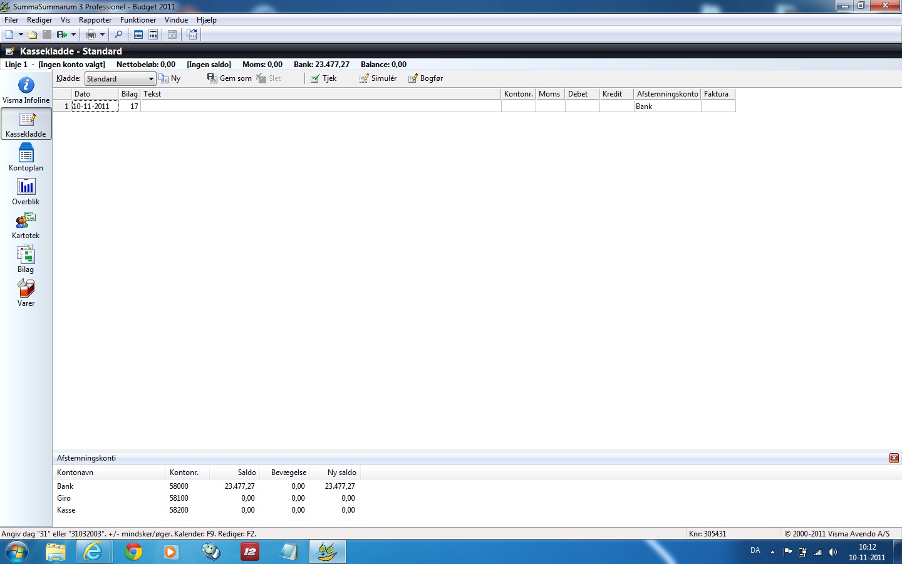Click the Bank: 23.477,27 summary text
902x564 pixels.
click(x=321, y=65)
